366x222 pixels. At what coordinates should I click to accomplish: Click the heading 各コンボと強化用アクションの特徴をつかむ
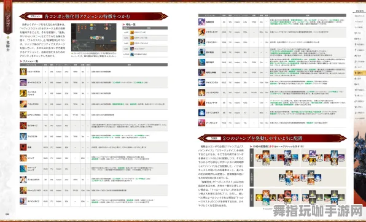(x=88, y=17)
